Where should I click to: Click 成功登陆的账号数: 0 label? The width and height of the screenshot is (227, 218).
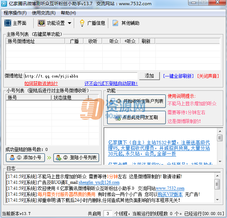coord(27,149)
